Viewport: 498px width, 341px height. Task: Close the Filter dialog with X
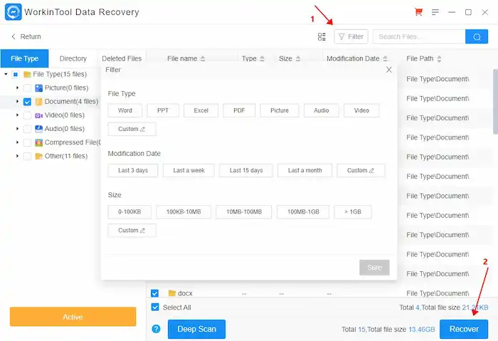pos(388,70)
